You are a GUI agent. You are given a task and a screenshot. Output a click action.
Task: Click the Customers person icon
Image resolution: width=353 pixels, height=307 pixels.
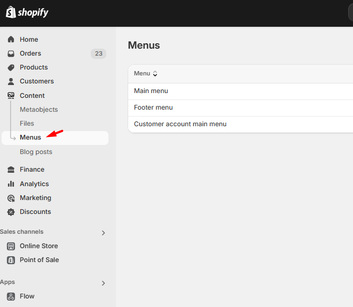(11, 81)
